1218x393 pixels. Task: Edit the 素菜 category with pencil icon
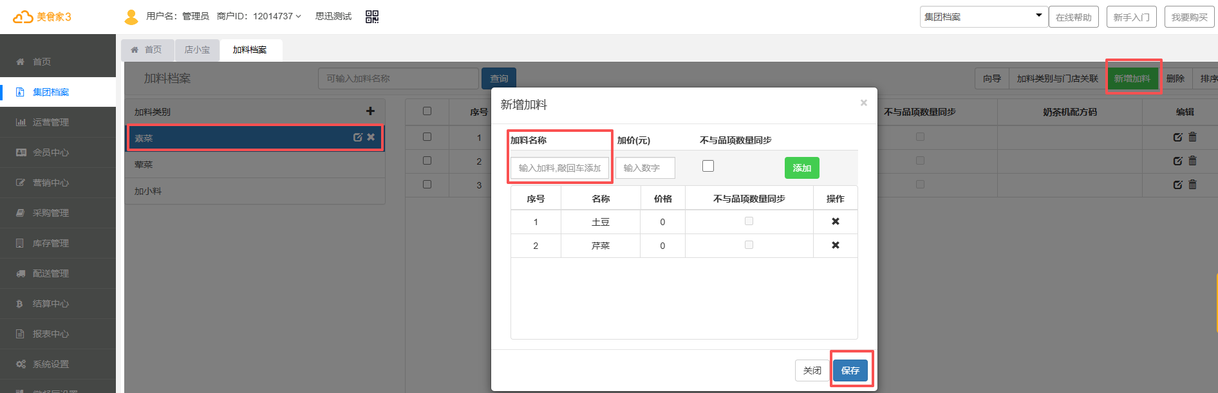(358, 137)
